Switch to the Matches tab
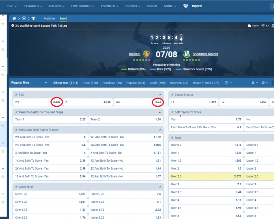This screenshot has height=219, width=274. click(x=50, y=18)
